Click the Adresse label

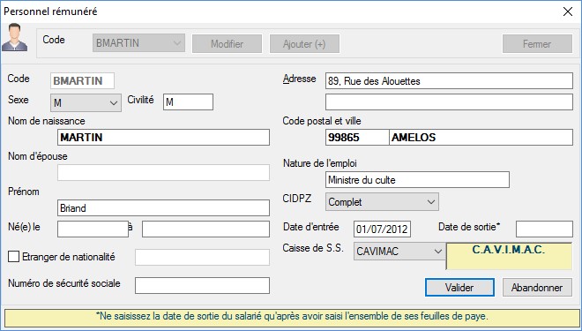click(x=300, y=79)
